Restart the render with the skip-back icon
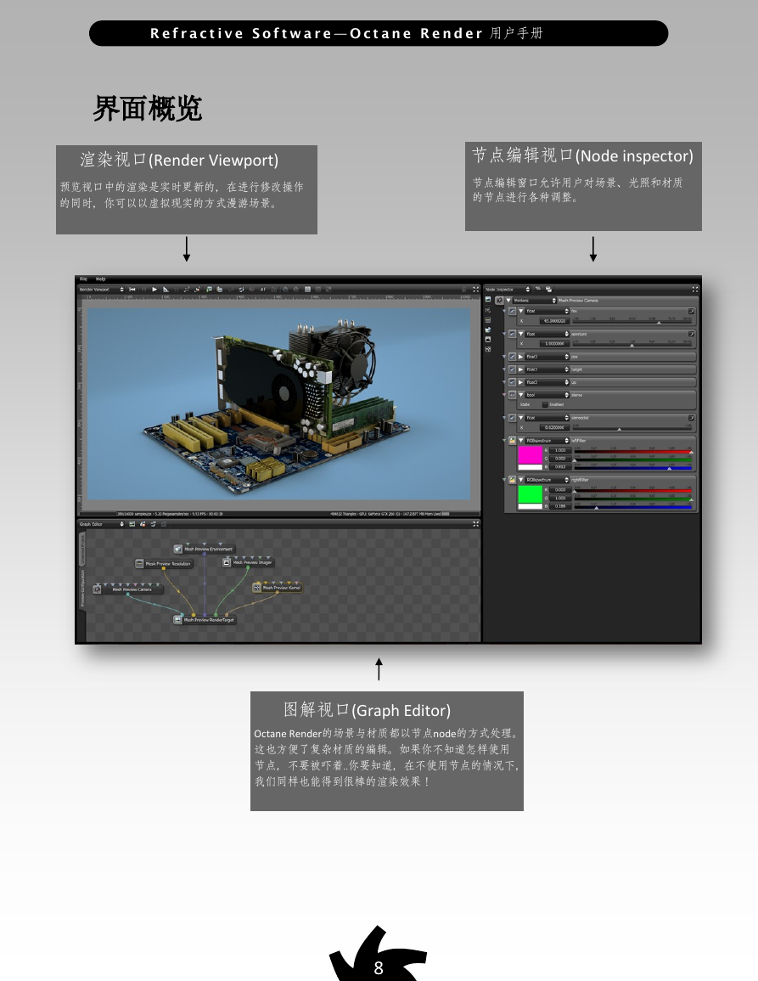The width and height of the screenshot is (758, 981). pos(132,289)
